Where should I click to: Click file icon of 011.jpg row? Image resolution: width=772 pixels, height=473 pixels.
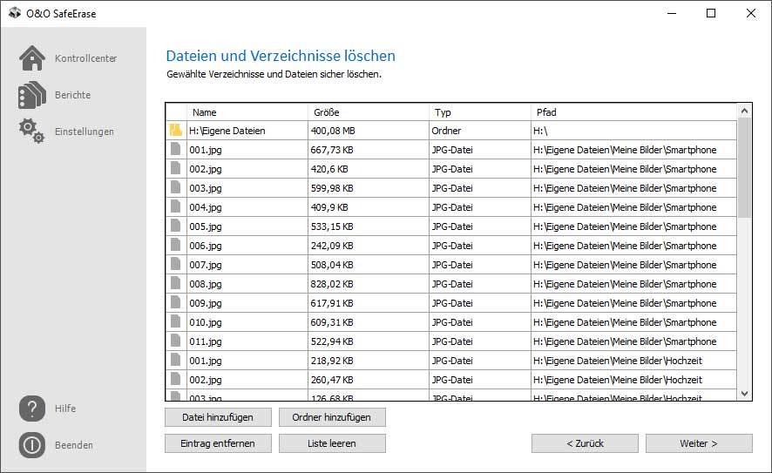pos(176,341)
